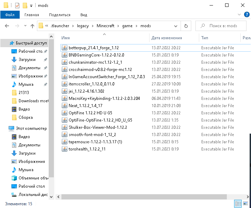Open the subfolder chevron after legacy
Image resolution: width=251 pixels, height=208 pixels.
(93, 26)
